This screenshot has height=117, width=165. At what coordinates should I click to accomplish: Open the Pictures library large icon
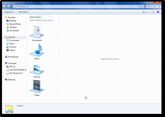(37, 69)
